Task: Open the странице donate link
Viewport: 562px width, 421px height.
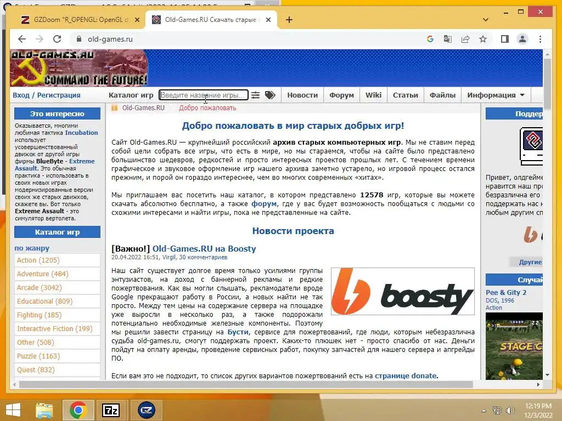Action: [406, 376]
